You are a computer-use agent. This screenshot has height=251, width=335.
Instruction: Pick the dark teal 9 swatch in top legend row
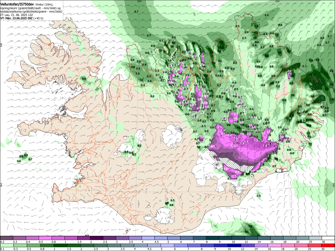(x=225, y=238)
